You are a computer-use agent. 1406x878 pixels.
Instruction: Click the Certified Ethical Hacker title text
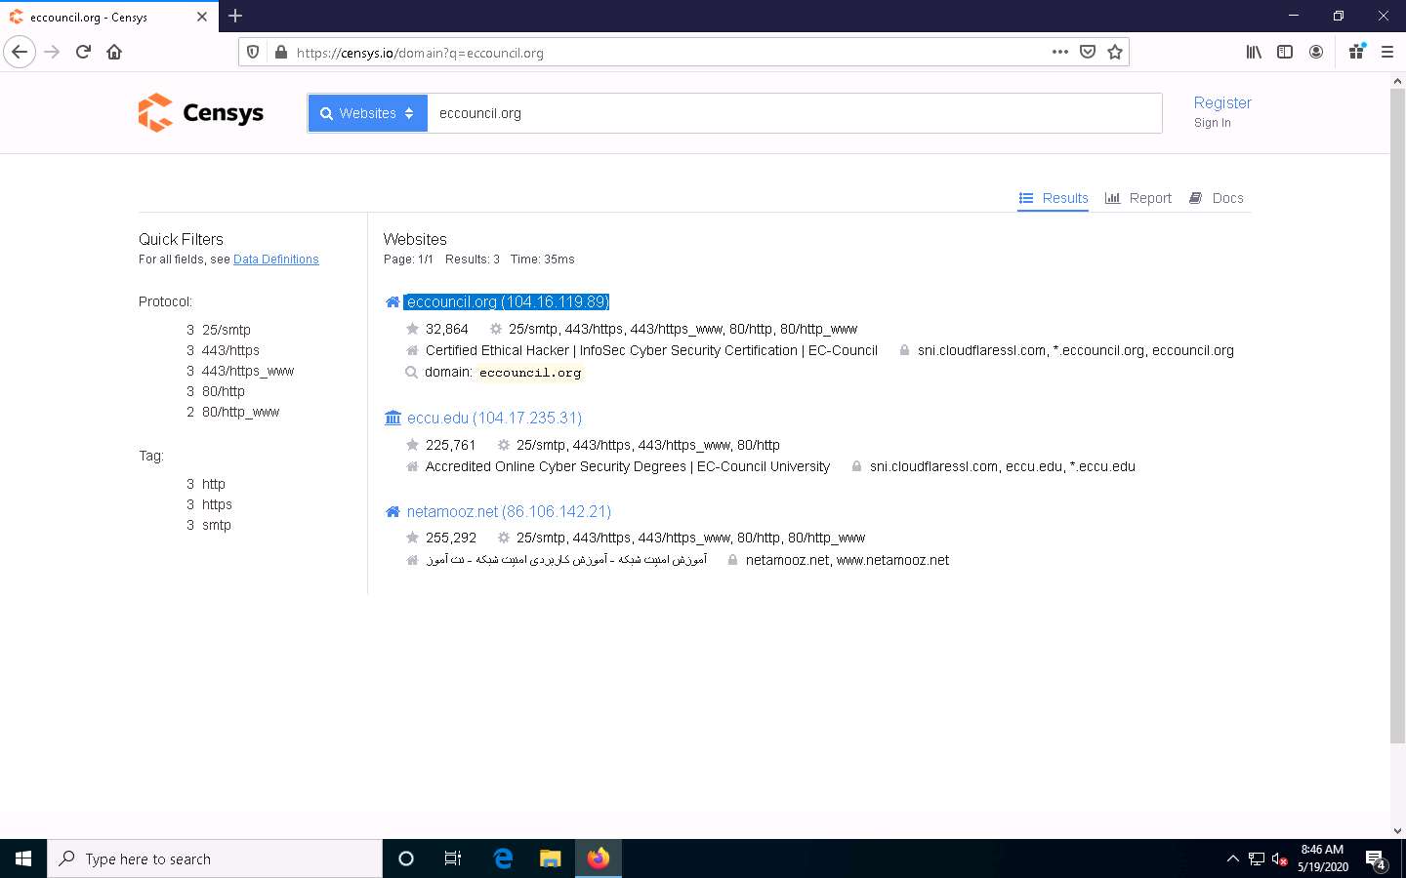click(x=651, y=350)
